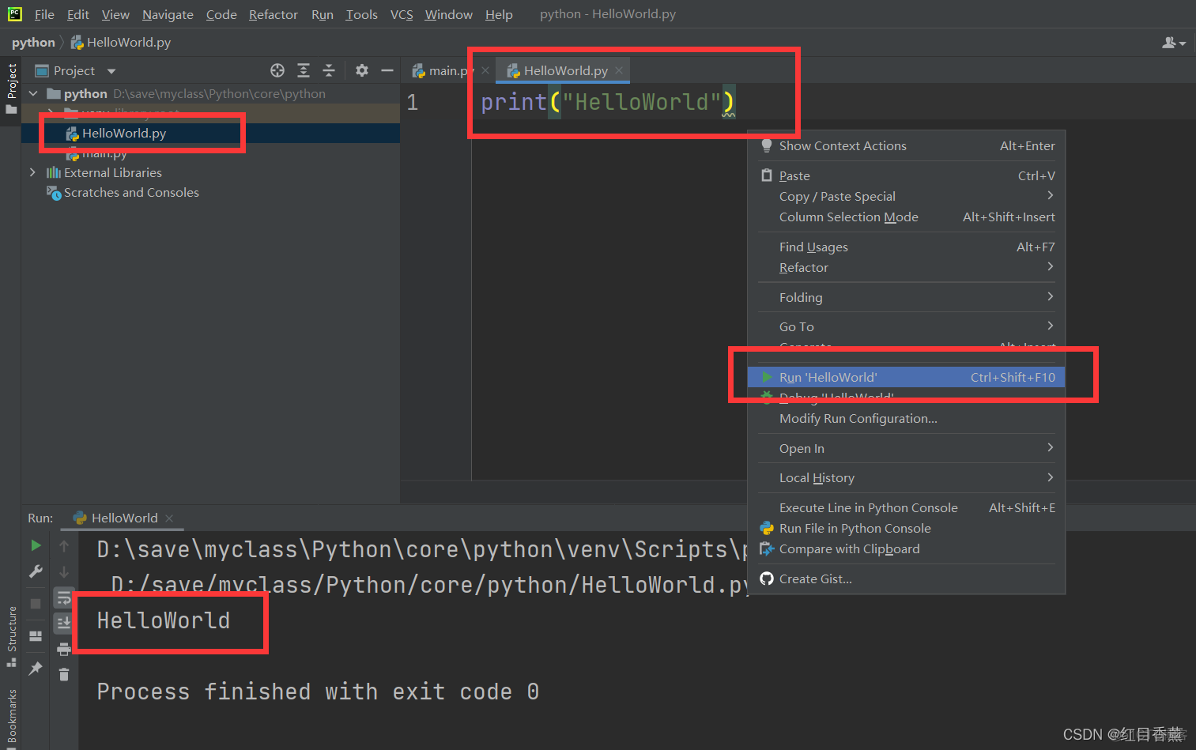Image resolution: width=1196 pixels, height=750 pixels.
Task: Open the VCS menu
Action: pyautogui.click(x=402, y=14)
